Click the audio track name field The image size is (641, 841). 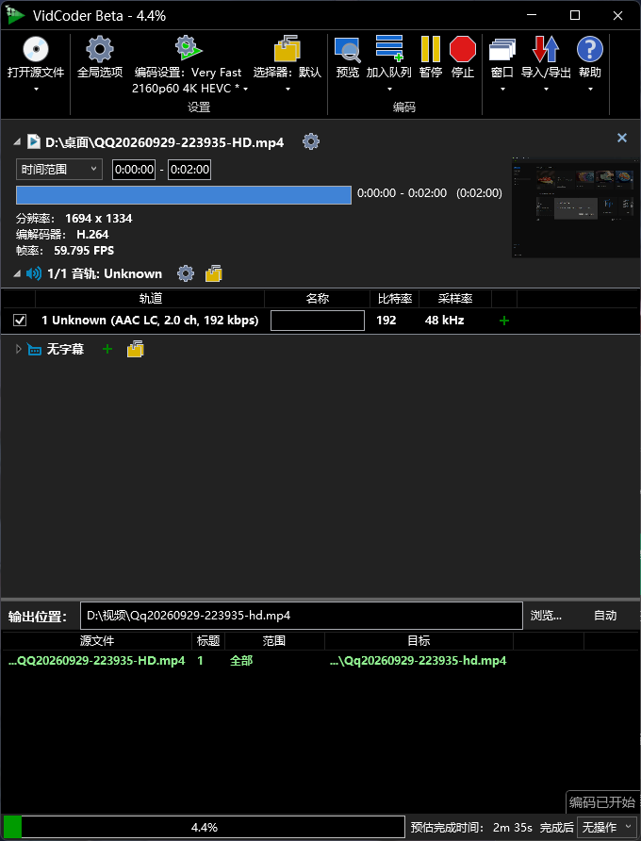coord(318,321)
